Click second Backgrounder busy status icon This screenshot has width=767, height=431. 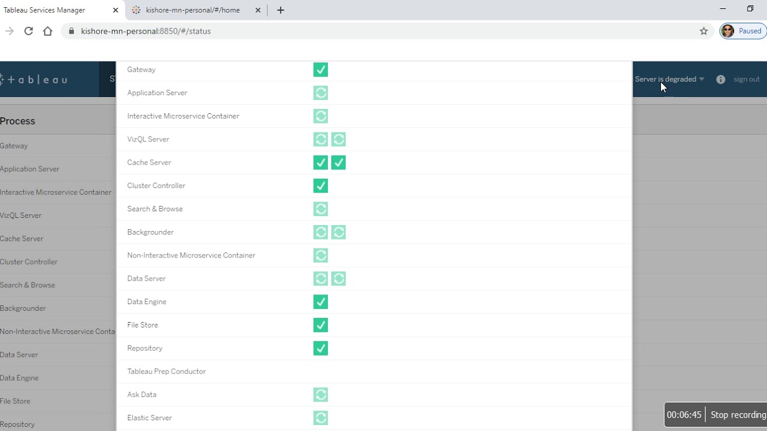(x=339, y=232)
